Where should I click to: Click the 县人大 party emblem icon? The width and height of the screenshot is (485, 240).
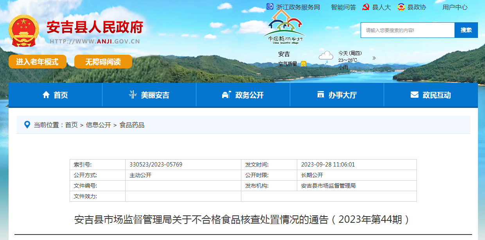click(x=366, y=7)
